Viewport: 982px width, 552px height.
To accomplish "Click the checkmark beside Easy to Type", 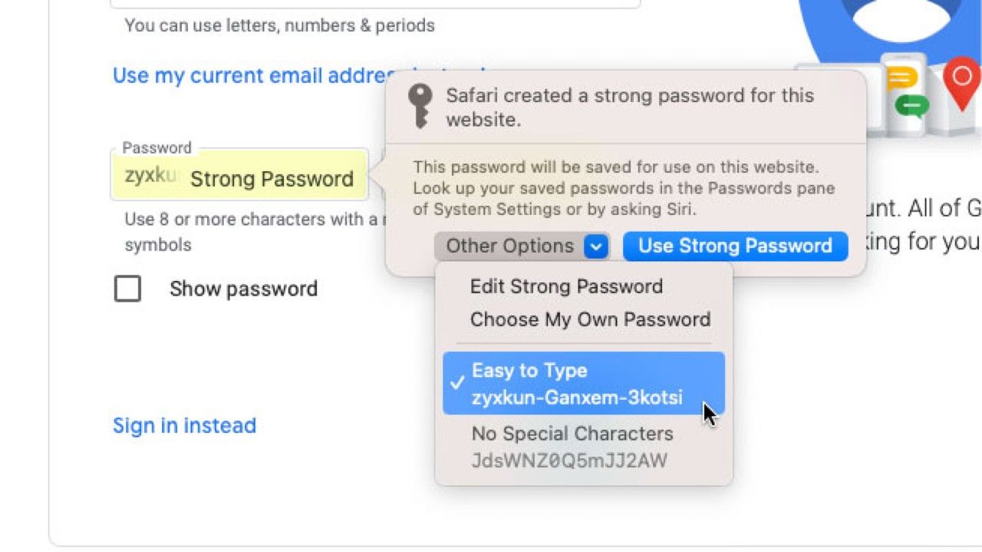I will click(457, 383).
